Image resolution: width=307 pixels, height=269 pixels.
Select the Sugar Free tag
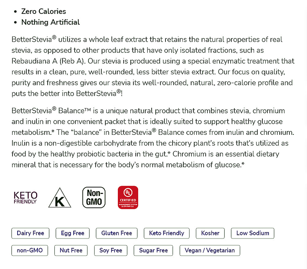click(x=153, y=250)
